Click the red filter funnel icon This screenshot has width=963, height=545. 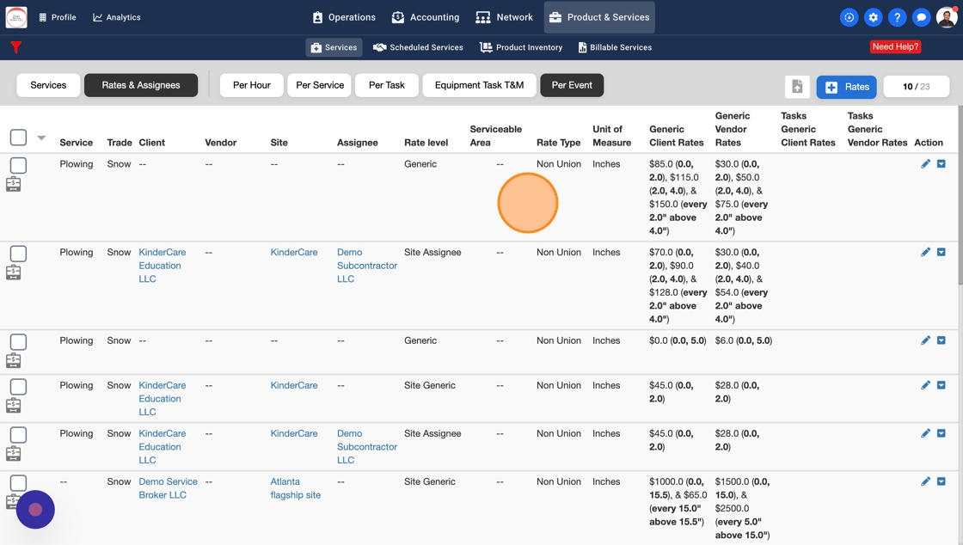[x=15, y=47]
